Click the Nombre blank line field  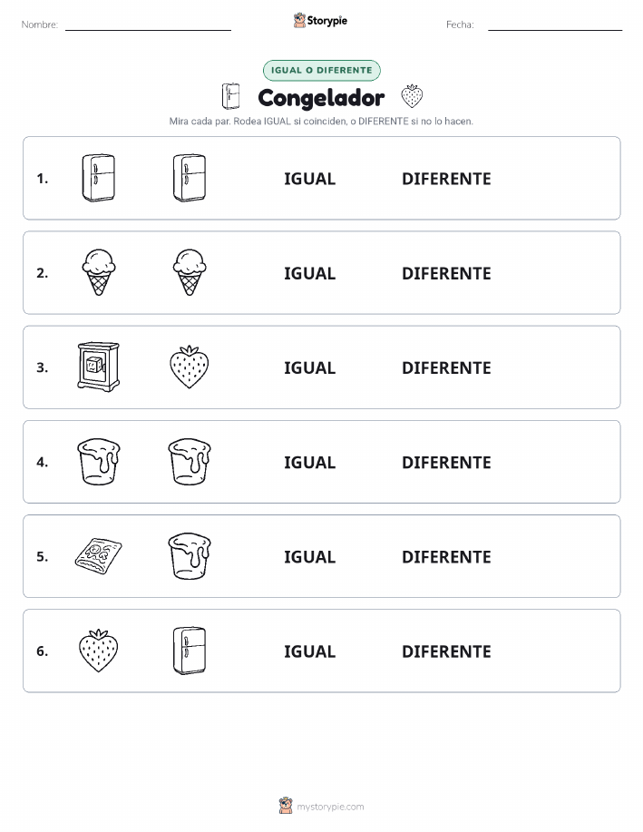pos(148,24)
